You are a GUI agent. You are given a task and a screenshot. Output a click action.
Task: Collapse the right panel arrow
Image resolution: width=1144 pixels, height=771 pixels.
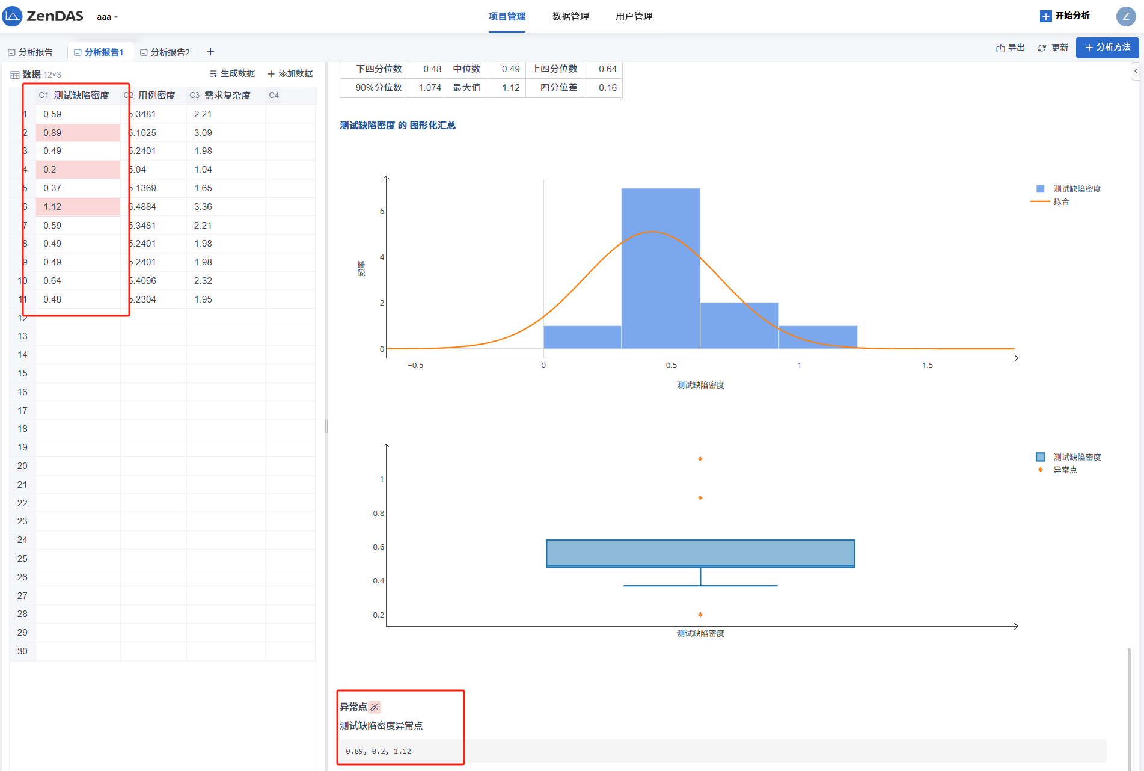(x=1135, y=71)
